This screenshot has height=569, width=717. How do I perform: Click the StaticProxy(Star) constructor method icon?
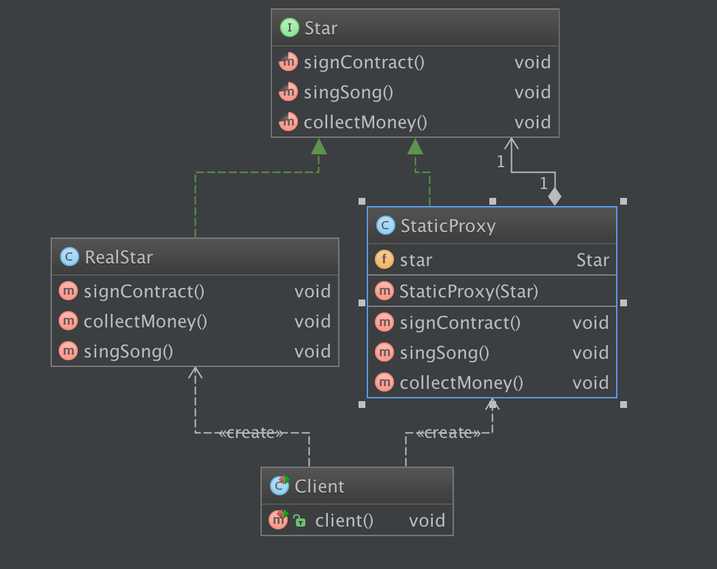pyautogui.click(x=384, y=291)
